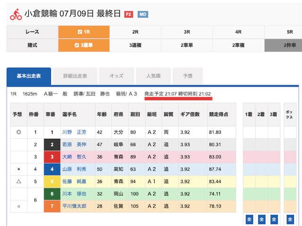Image resolution: width=302 pixels, height=226 pixels.
Task: Click the 全 button under 3着 column
Action: point(273,219)
